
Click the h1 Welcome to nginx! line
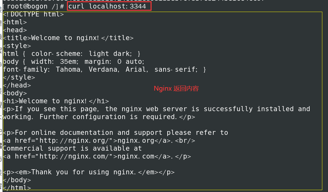click(56, 101)
